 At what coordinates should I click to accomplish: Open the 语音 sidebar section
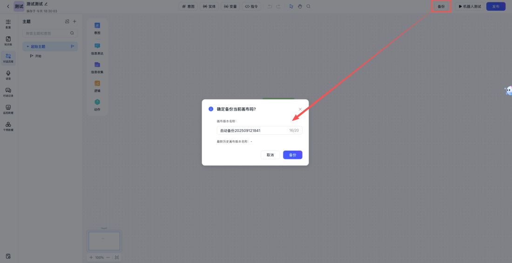click(8, 75)
